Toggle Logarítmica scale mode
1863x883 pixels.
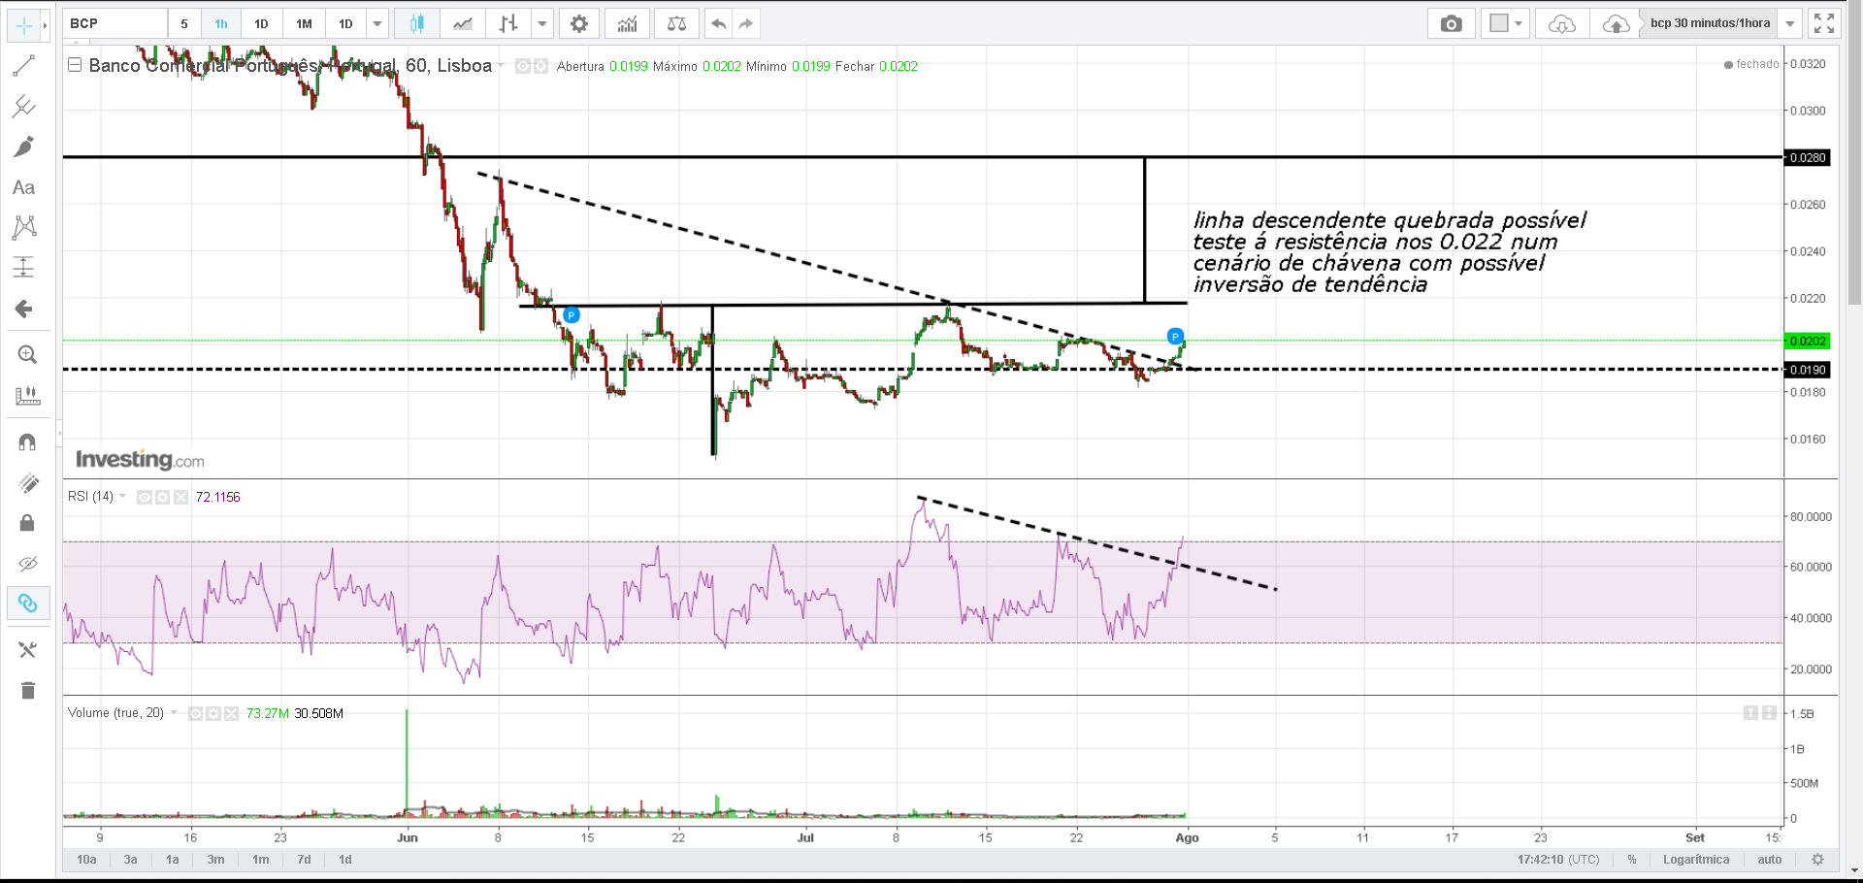click(1696, 860)
